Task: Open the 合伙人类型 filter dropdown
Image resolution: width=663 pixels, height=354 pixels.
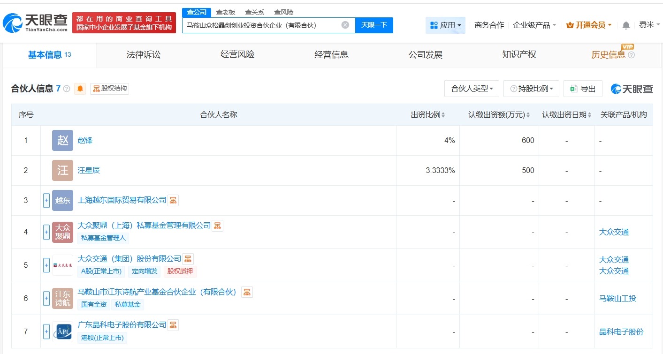Action: (471, 88)
